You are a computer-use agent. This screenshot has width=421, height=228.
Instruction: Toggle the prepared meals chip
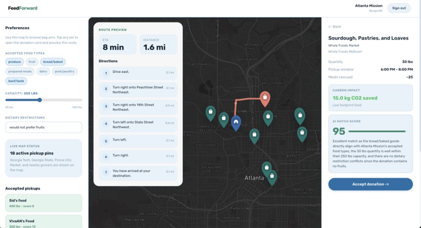coord(20,71)
